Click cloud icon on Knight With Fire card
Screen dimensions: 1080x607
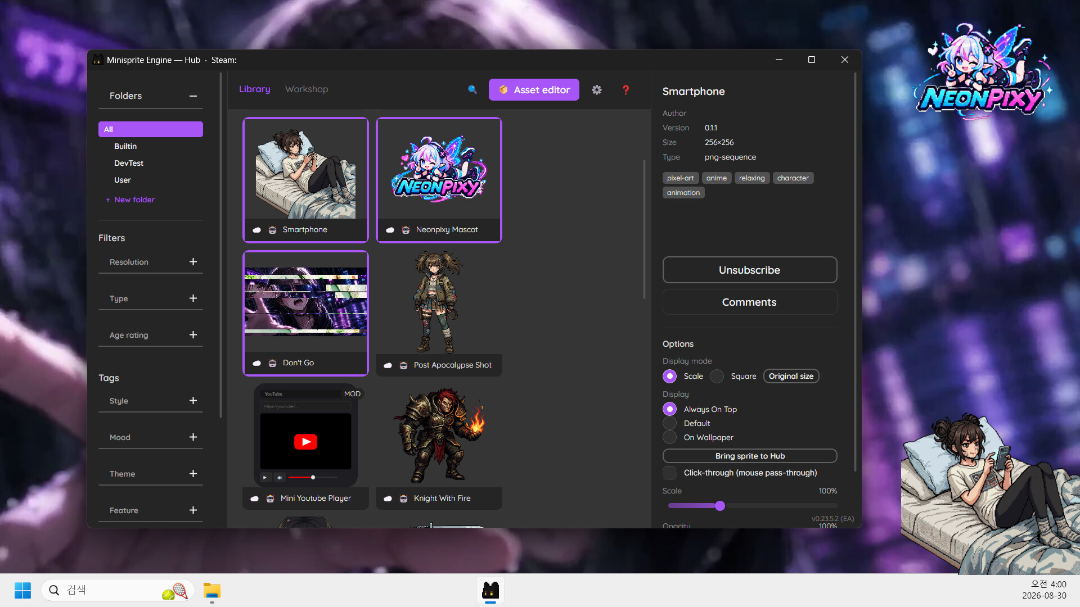(388, 499)
